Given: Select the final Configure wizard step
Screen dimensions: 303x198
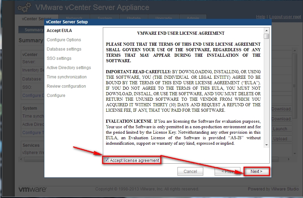Looking at the screenshot, I should click(x=56, y=96).
